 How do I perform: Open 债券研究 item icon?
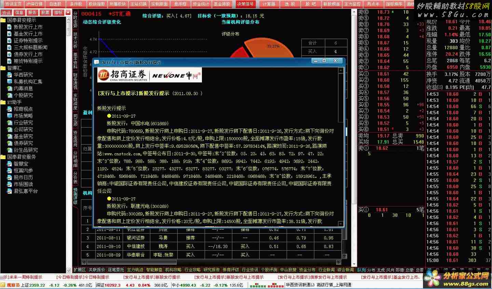pos(10,143)
